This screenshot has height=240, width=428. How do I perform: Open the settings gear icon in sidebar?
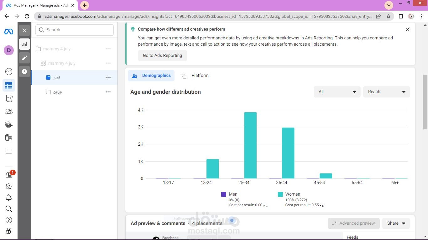point(9,186)
